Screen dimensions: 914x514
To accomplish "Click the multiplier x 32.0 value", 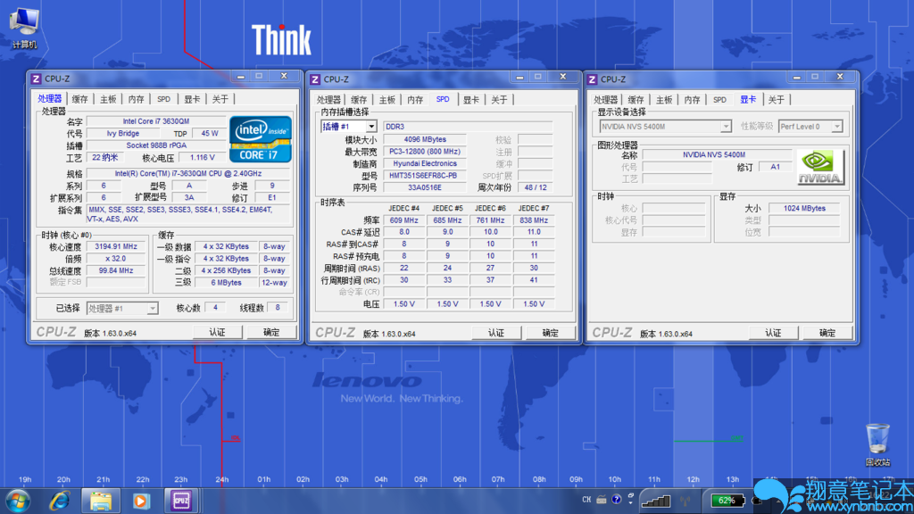I will point(116,259).
